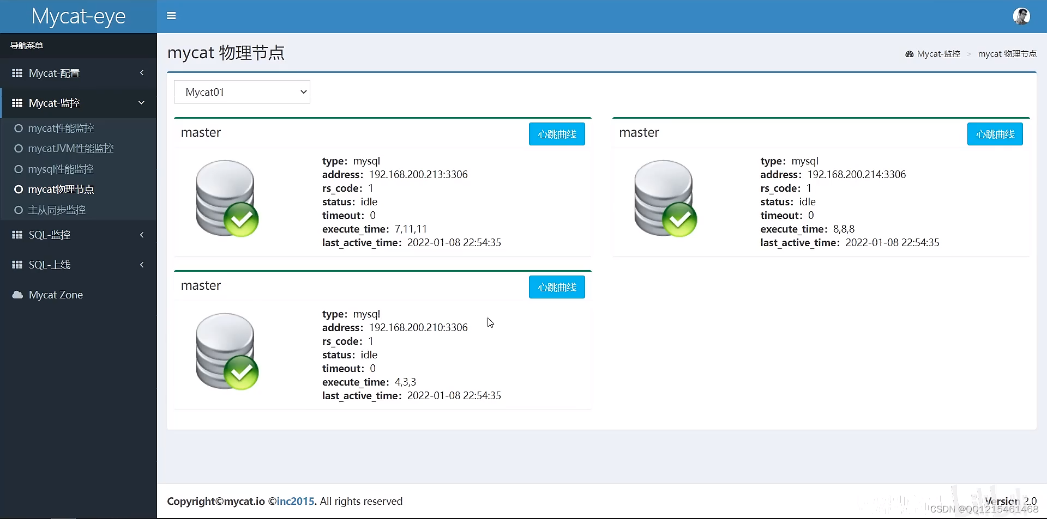Click the SQL-上线 grid icon
The image size is (1047, 519).
[x=17, y=265]
